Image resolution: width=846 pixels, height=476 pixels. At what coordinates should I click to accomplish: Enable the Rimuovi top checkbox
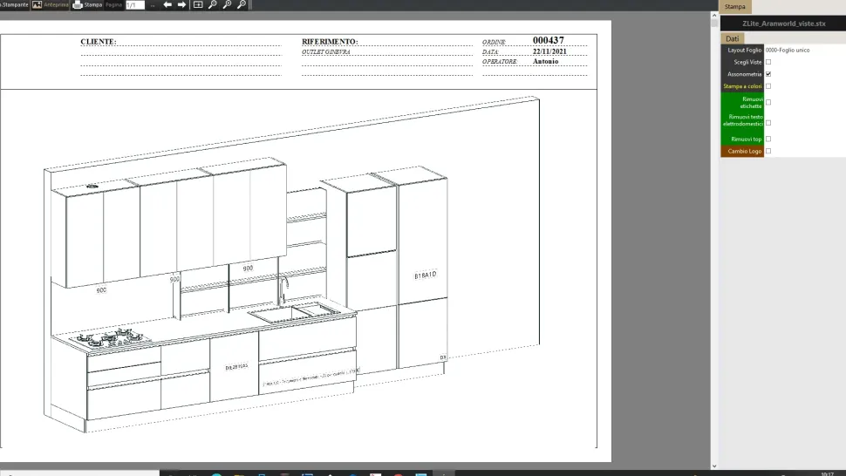pos(768,139)
